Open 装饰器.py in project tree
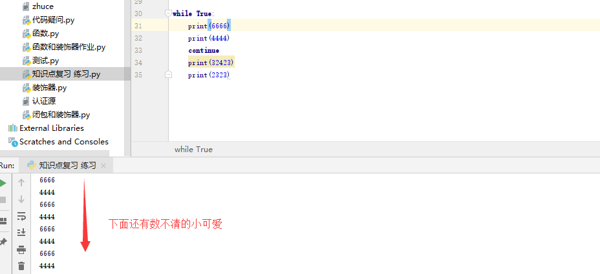This screenshot has height=274, width=600. [49, 88]
